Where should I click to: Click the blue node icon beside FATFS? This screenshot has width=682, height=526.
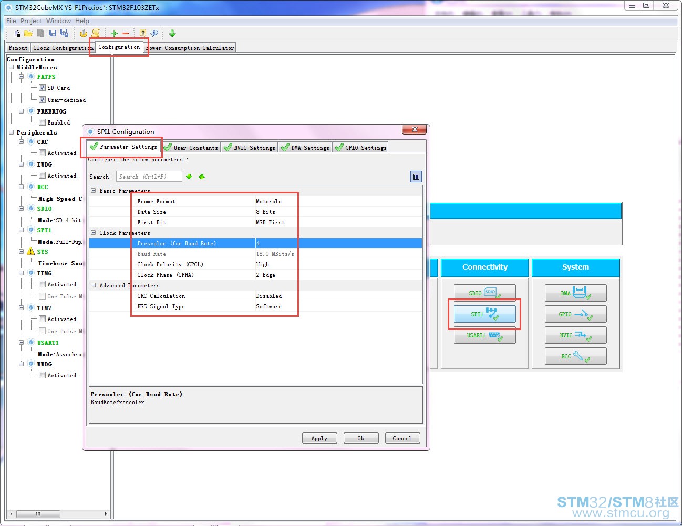click(31, 77)
